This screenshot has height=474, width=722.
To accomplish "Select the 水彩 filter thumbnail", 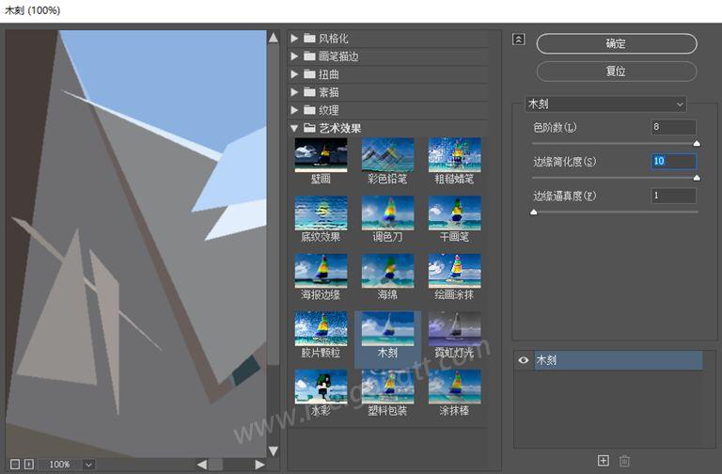I will pyautogui.click(x=321, y=387).
